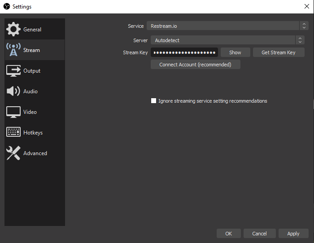Click into the Stream Key field
This screenshot has height=243, width=314.
coord(184,52)
